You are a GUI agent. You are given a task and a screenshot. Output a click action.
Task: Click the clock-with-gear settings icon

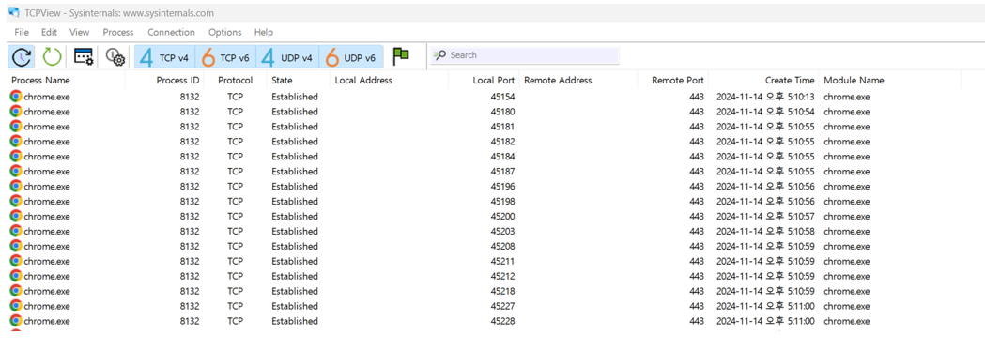(x=115, y=57)
